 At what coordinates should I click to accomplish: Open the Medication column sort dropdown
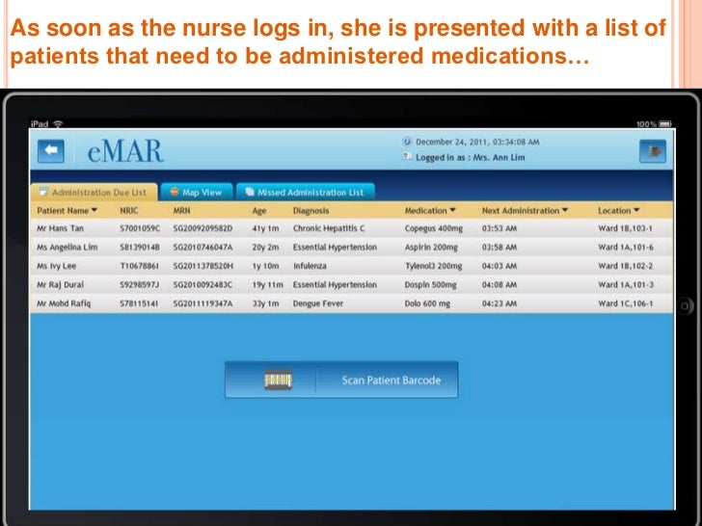tap(452, 210)
